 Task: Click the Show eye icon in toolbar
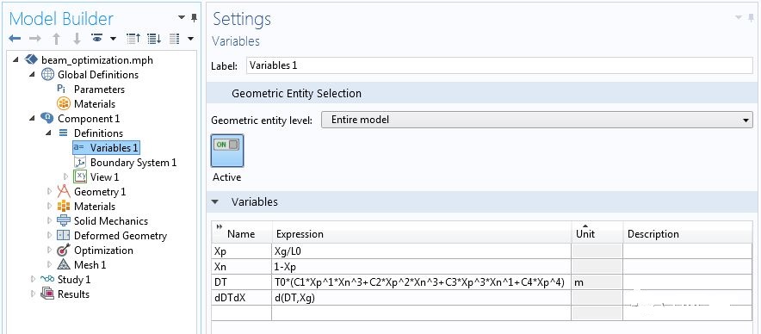pos(97,38)
